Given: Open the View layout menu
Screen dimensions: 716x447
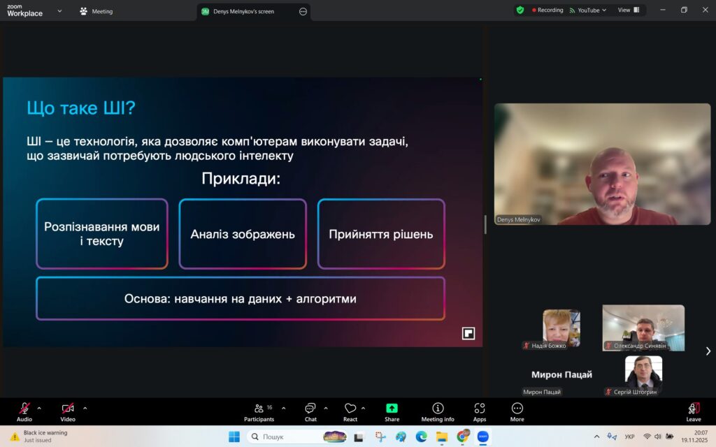Looking at the screenshot, I should click(x=628, y=10).
